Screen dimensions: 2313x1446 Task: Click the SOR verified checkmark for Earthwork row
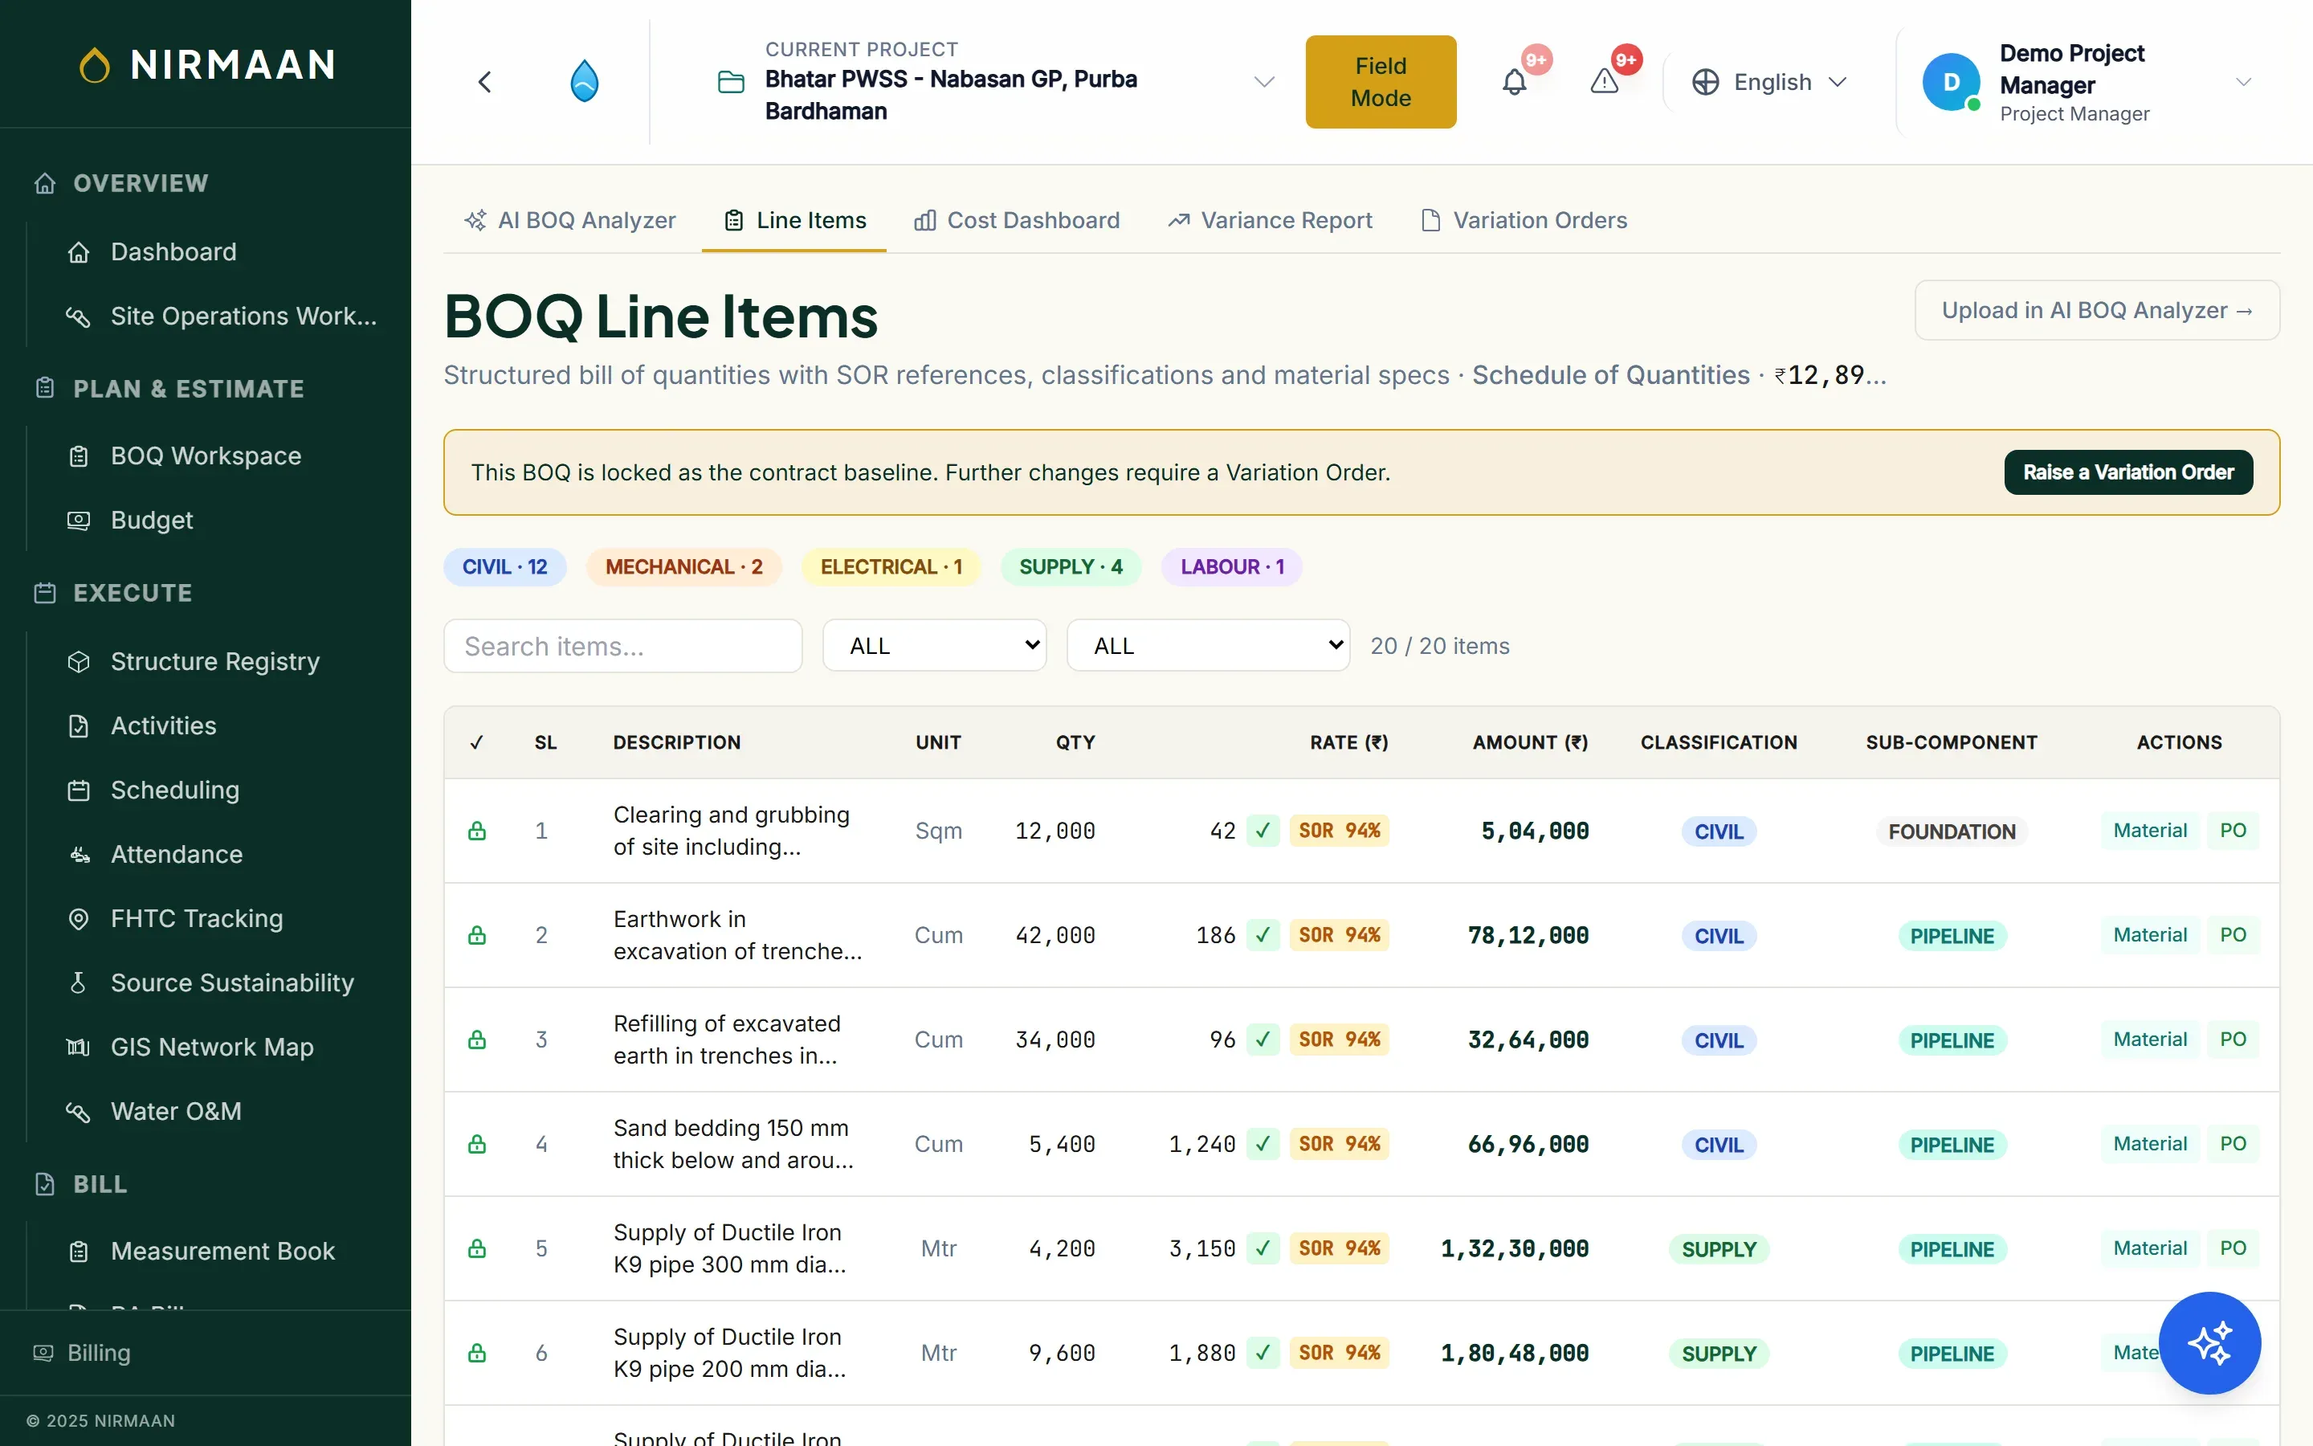click(x=1263, y=934)
